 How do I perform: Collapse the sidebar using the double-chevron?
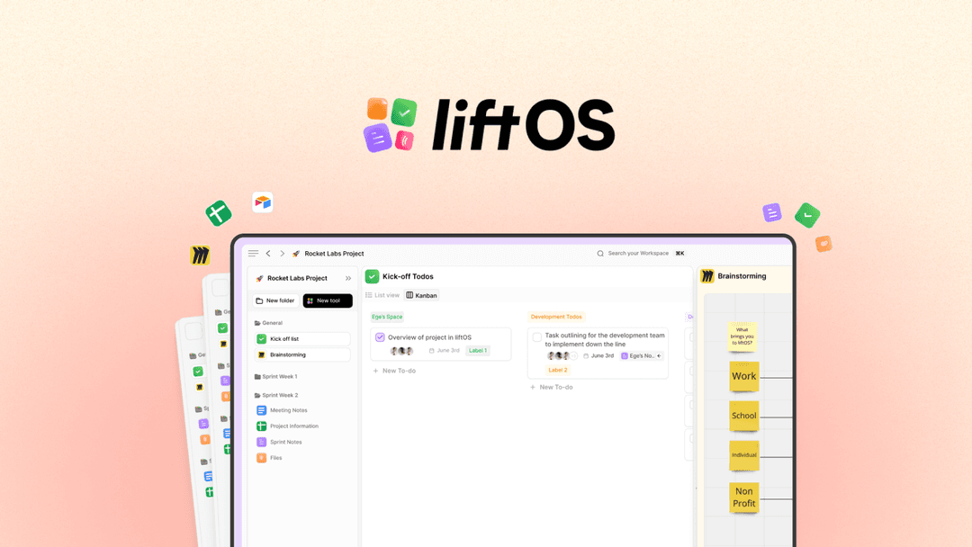coord(347,278)
